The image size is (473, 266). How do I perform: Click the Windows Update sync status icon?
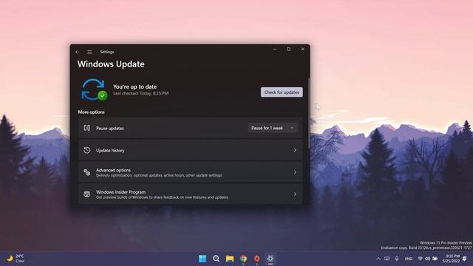pos(94,89)
